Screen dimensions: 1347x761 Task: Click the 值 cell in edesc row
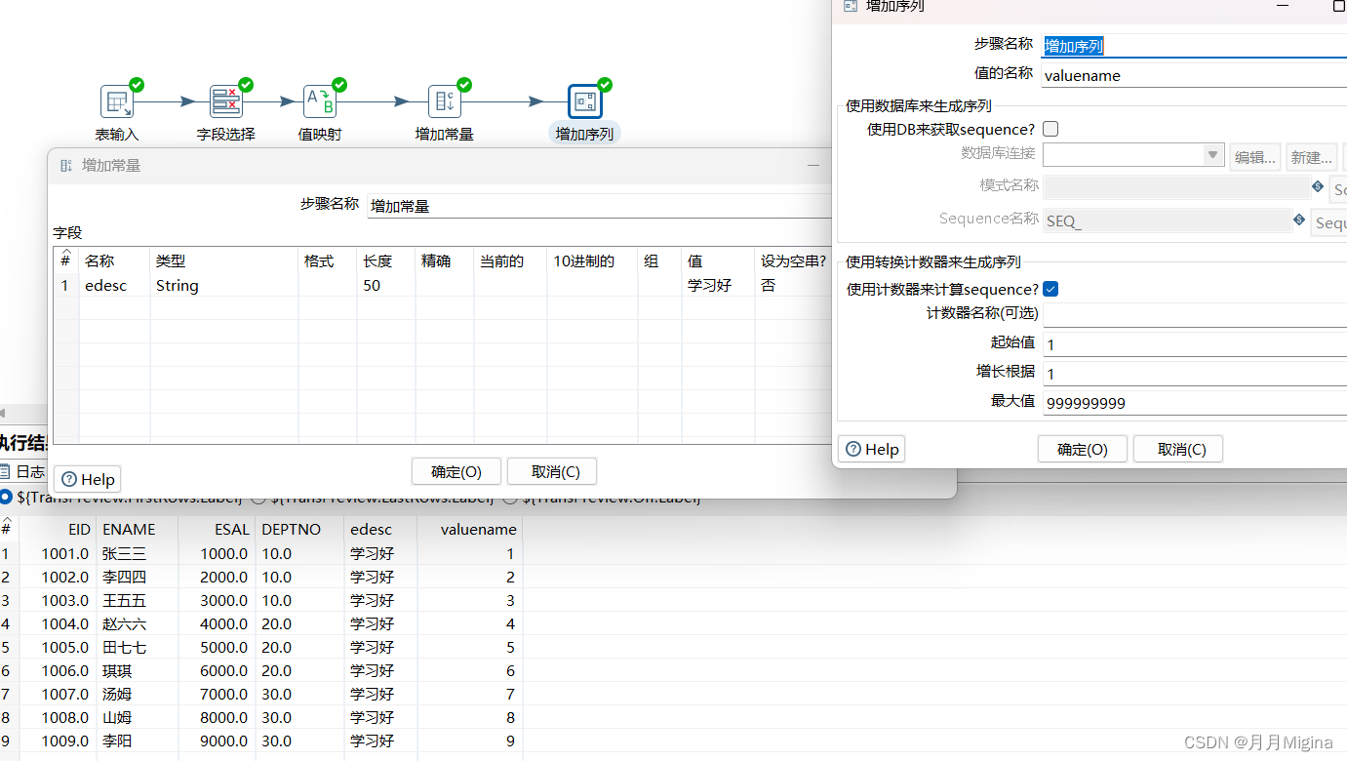(718, 285)
